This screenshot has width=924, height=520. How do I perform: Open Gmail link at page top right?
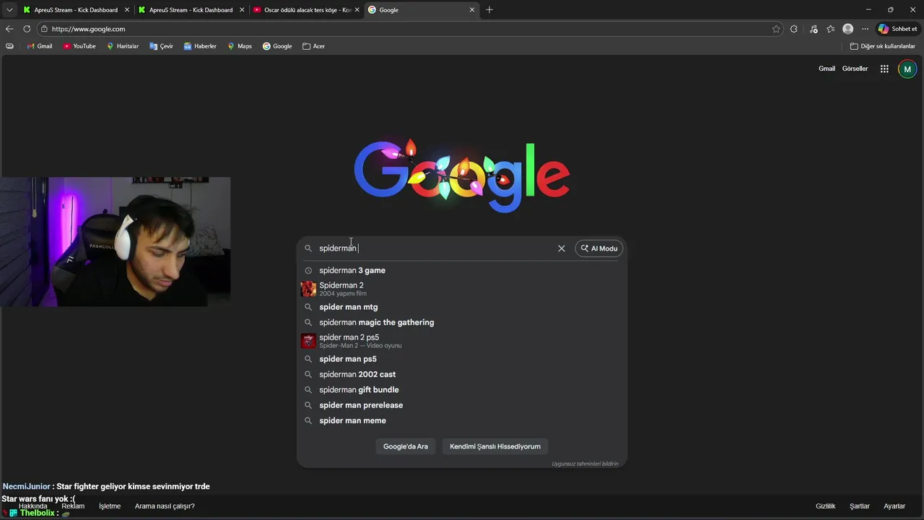click(827, 69)
